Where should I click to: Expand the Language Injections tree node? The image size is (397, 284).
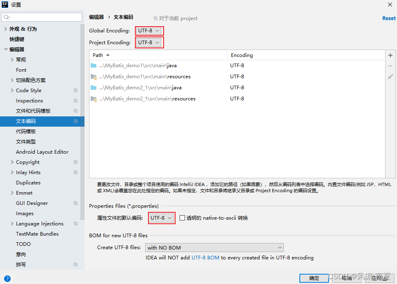coord(12,224)
